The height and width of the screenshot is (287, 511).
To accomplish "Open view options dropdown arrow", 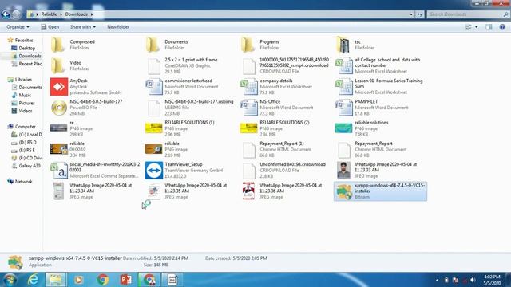I will (x=477, y=27).
